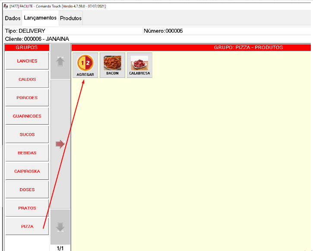Image resolution: width=313 pixels, height=251 pixels.
Task: Open the LANCHES group
Action: 27,61
